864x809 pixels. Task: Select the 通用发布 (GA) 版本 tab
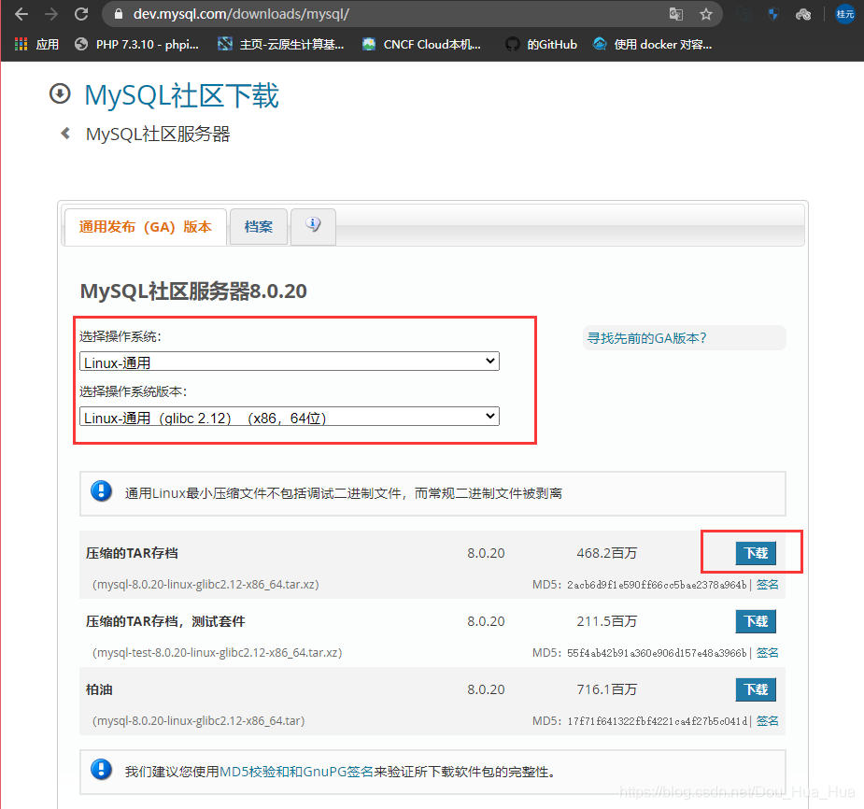[x=146, y=227]
